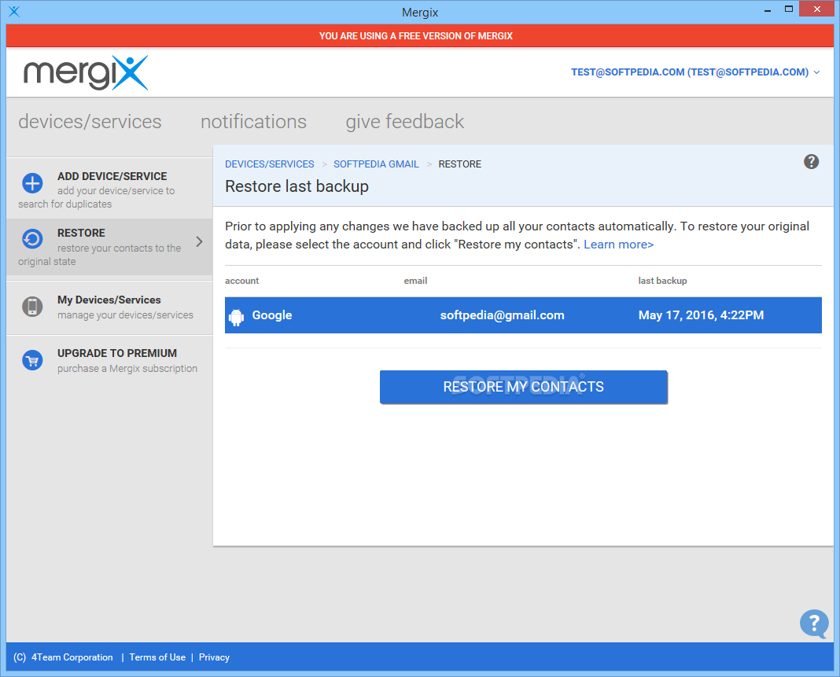The height and width of the screenshot is (677, 840).
Task: Select UPGRADE TO PREMIUM option
Action: [x=110, y=360]
